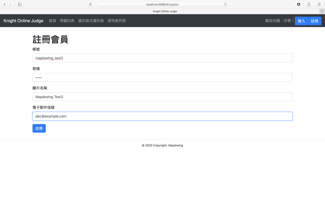Click the 登入 button in navbar

[302, 21]
